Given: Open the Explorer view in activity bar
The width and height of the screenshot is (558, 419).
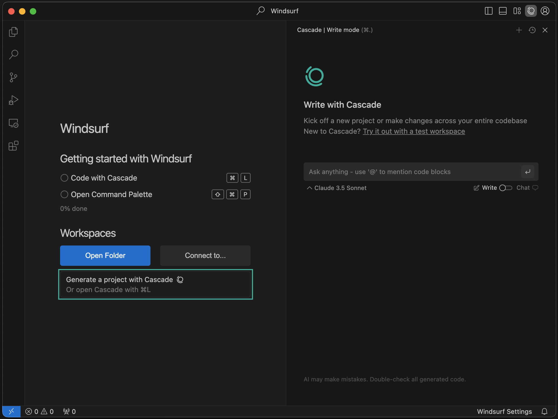Looking at the screenshot, I should (13, 32).
